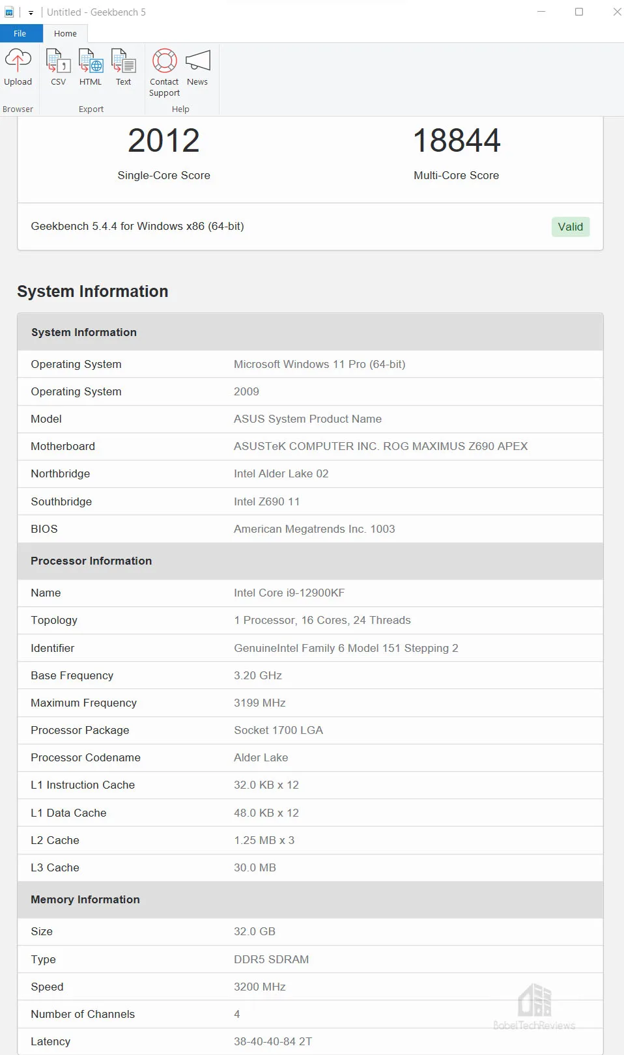This screenshot has width=624, height=1055.
Task: Click the 30.0 MB L3 cache value
Action: [x=255, y=867]
